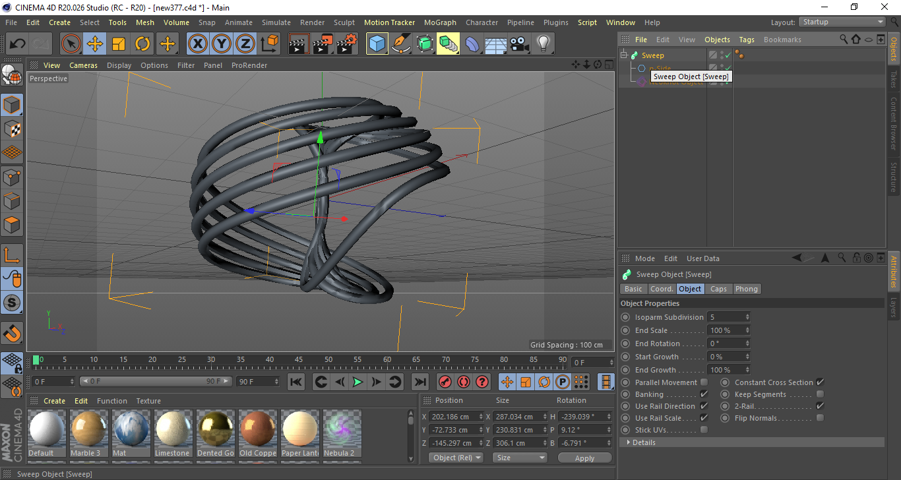Viewport: 901px width, 480px height.
Task: Click Make Editable icon in left toolbar
Action: [x=12, y=75]
